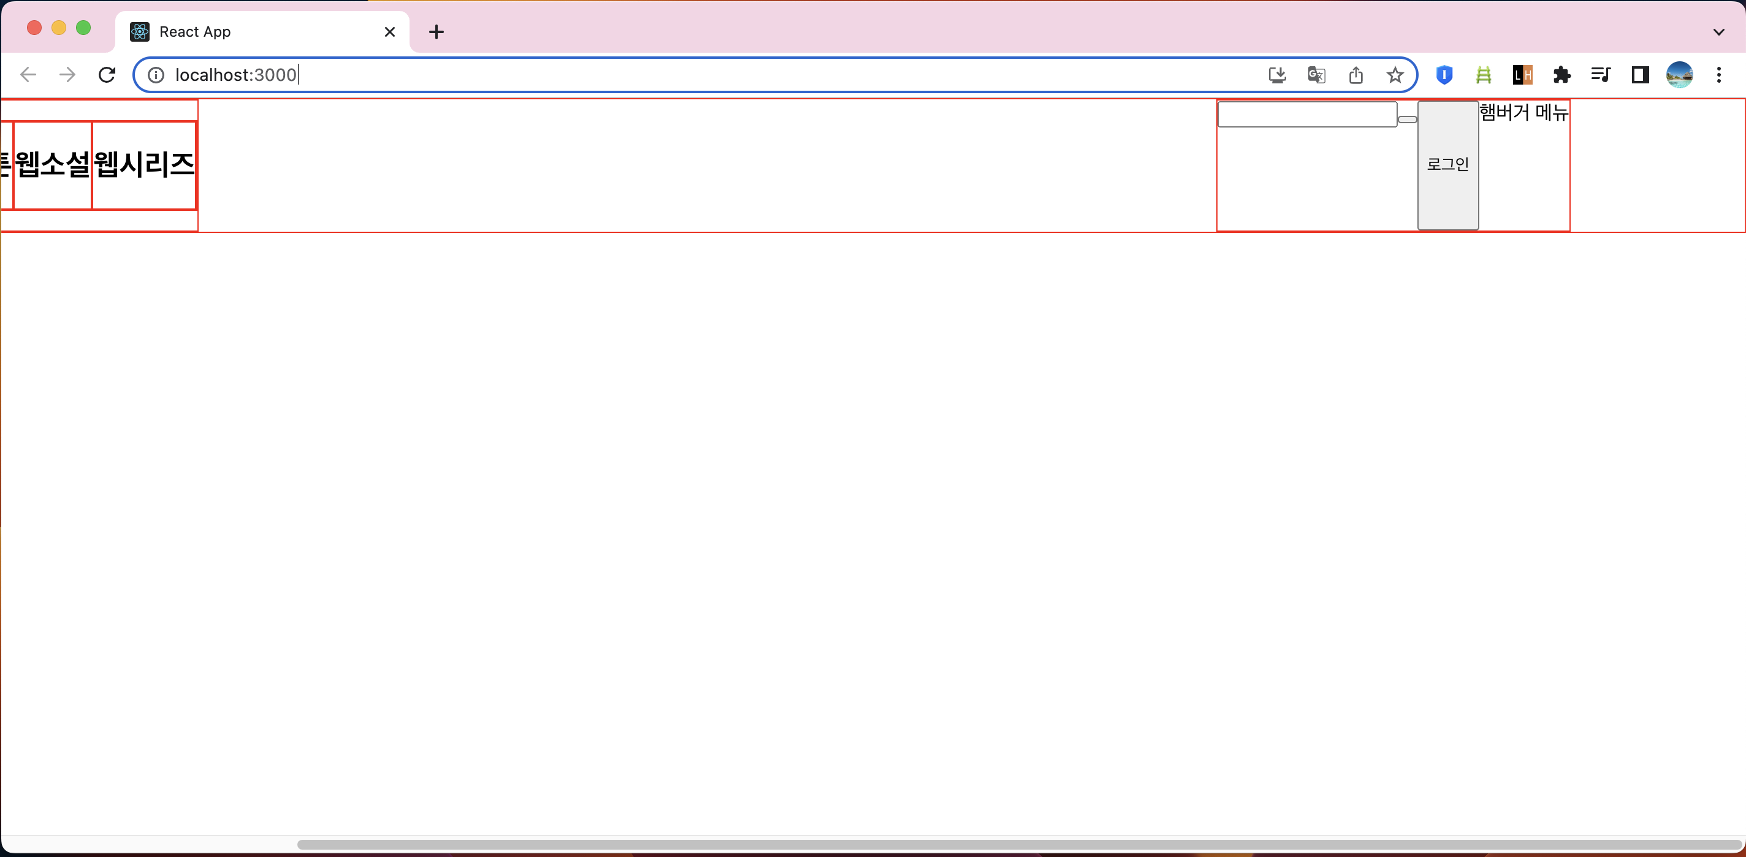Screen dimensions: 1746x857
Task: Click the 웹소설 menu item
Action: tap(53, 165)
